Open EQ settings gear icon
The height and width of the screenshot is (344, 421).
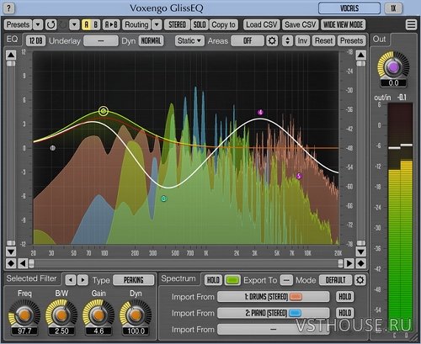[x=272, y=41]
